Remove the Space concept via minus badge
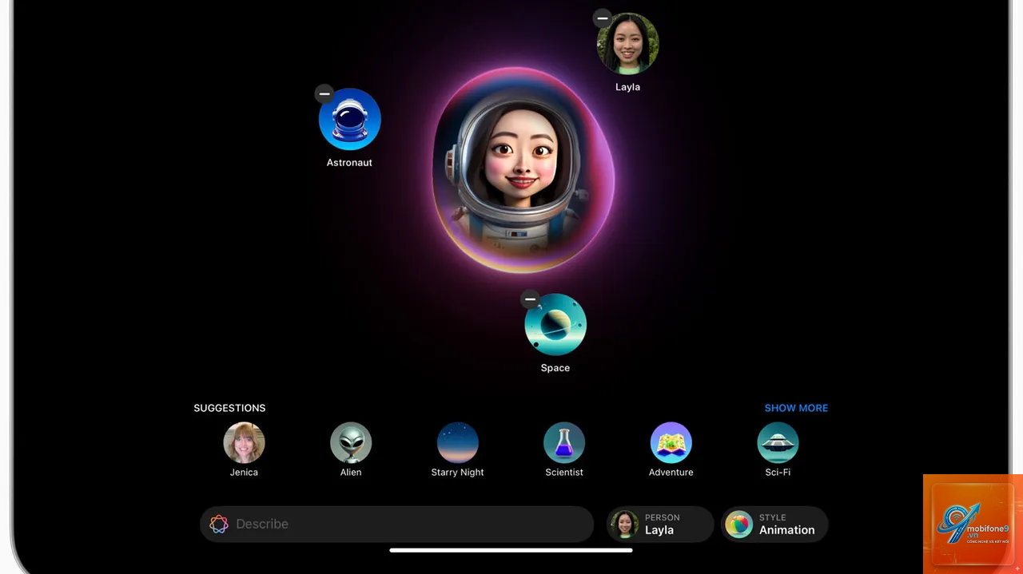1023x574 pixels. tap(531, 299)
